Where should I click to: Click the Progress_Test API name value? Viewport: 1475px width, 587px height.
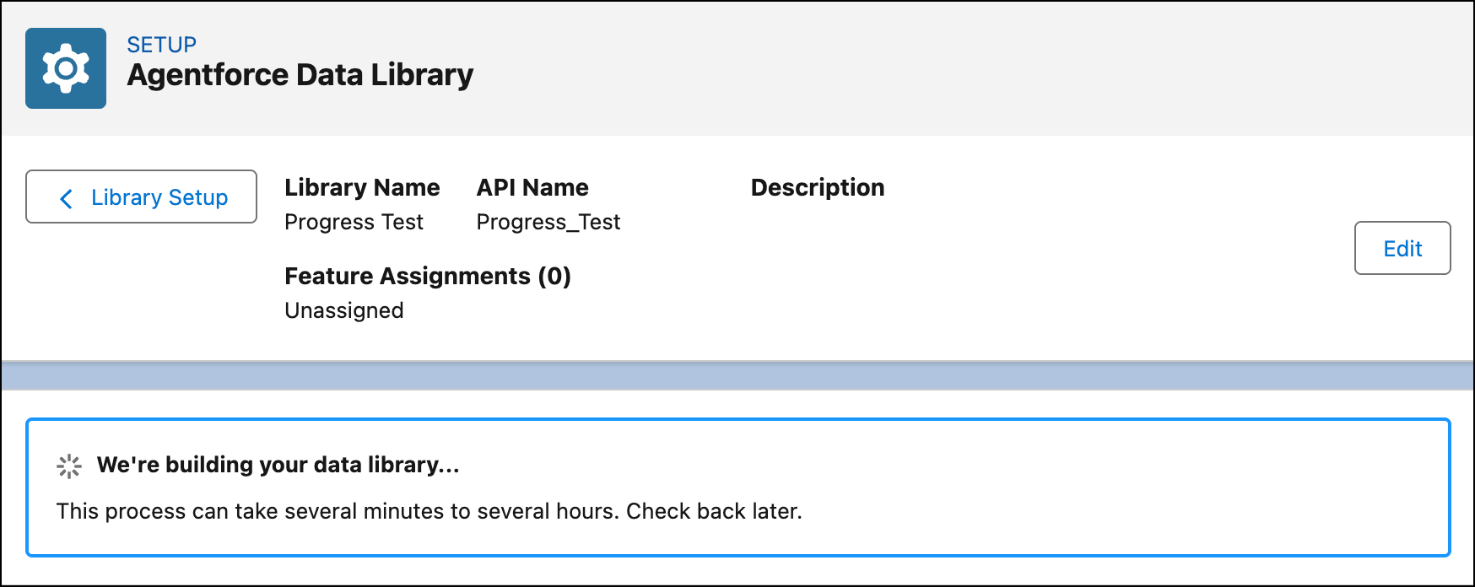click(548, 222)
